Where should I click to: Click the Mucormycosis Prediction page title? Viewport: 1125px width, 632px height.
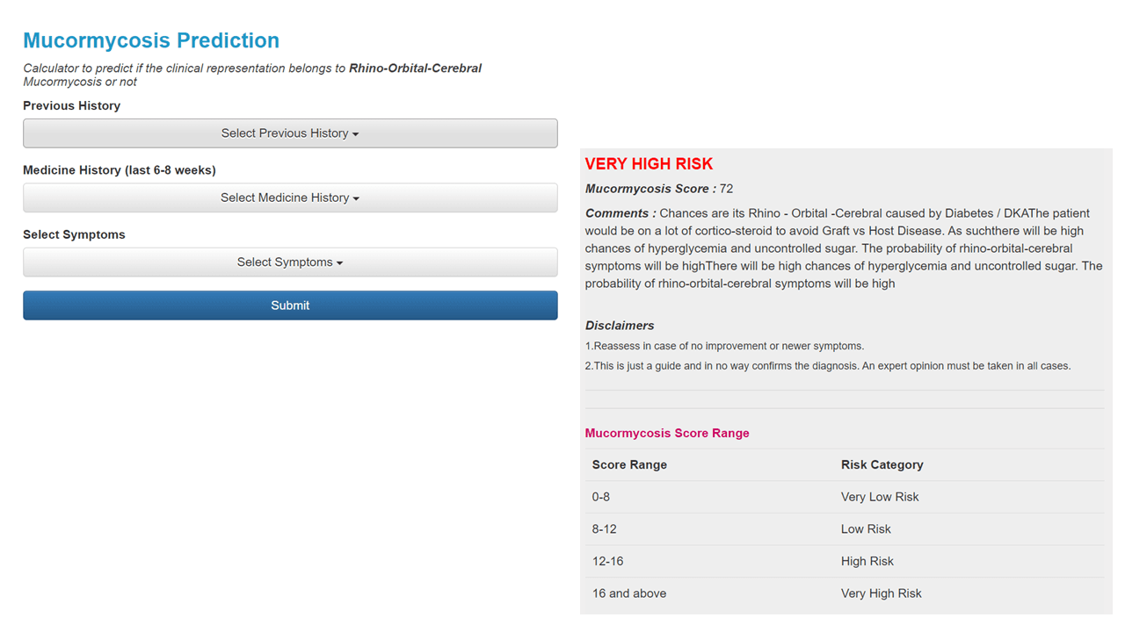150,40
